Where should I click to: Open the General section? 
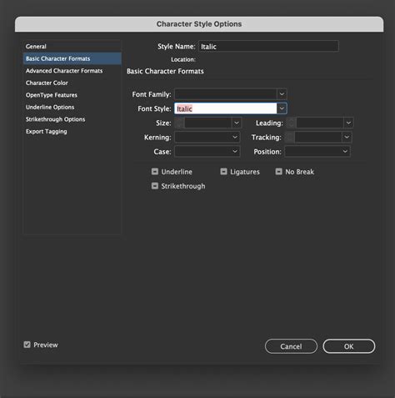click(72, 47)
